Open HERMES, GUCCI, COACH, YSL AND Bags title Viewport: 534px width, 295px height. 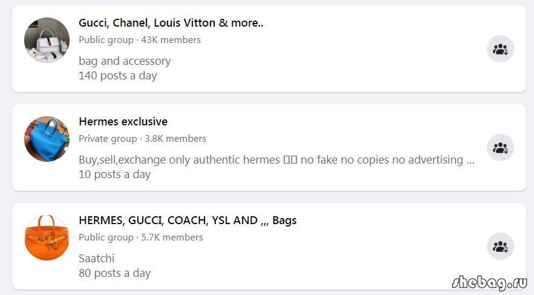tap(187, 220)
